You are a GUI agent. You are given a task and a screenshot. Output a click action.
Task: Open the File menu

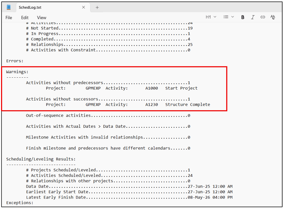pyautogui.click(x=9, y=18)
